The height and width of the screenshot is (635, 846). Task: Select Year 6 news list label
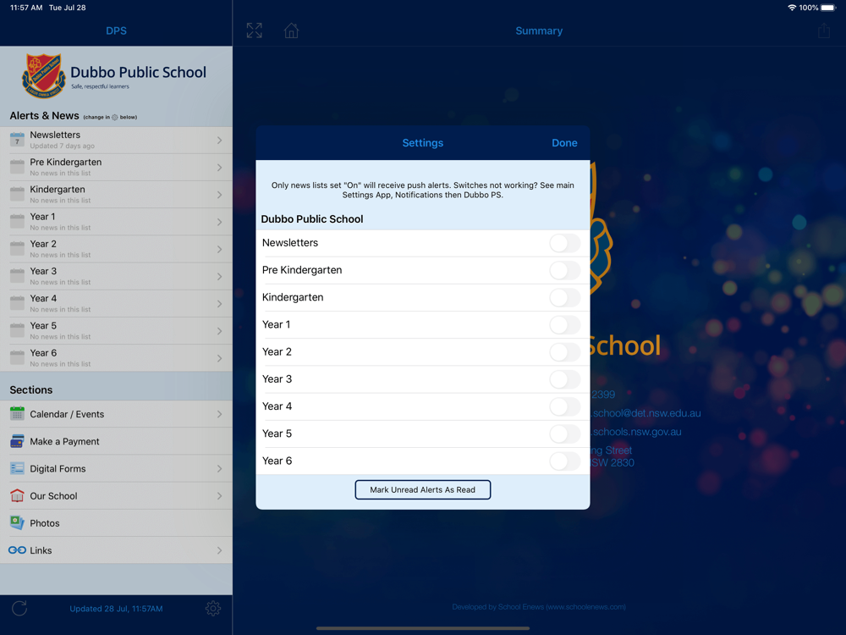click(x=43, y=352)
